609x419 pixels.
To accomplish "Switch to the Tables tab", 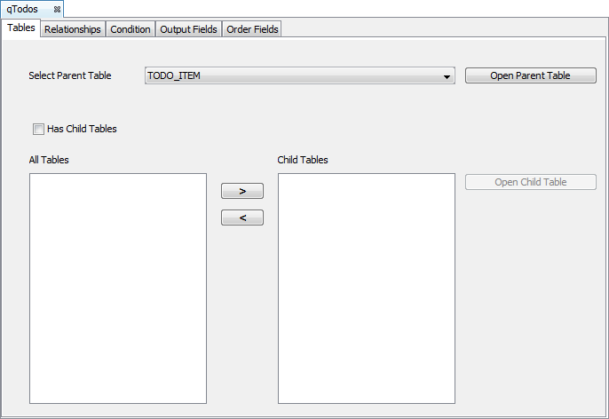I will pos(20,28).
